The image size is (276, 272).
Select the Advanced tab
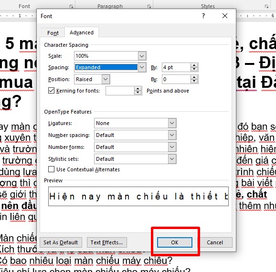pyautogui.click(x=82, y=32)
